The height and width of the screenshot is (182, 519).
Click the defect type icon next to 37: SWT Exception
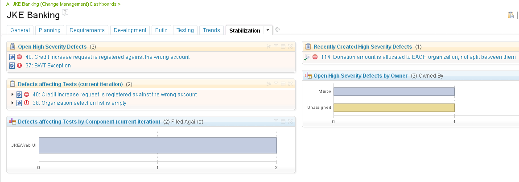12,66
